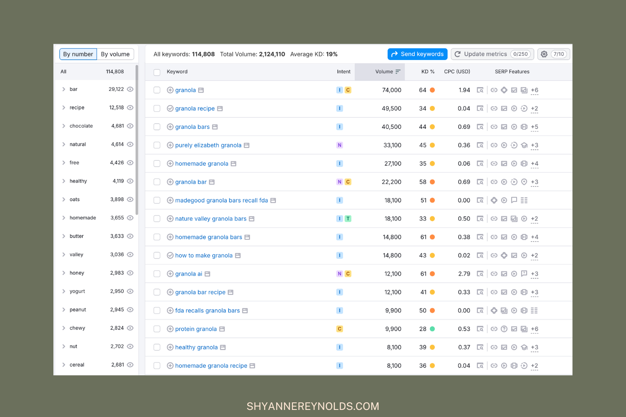The width and height of the screenshot is (626, 417).
Task: Expand the natural keyword group
Action: [x=64, y=144]
